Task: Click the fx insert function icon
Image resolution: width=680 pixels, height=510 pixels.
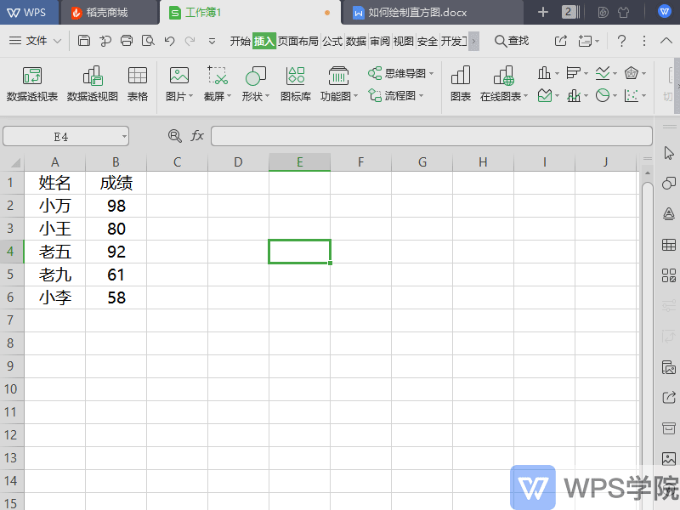Action: [x=199, y=136]
